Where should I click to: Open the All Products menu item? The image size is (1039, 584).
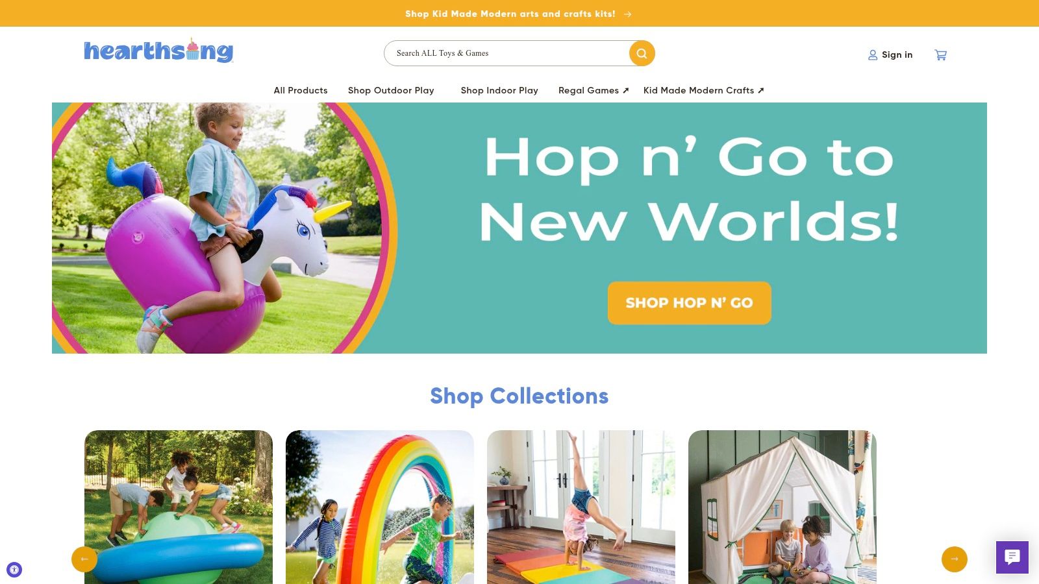[x=301, y=90]
